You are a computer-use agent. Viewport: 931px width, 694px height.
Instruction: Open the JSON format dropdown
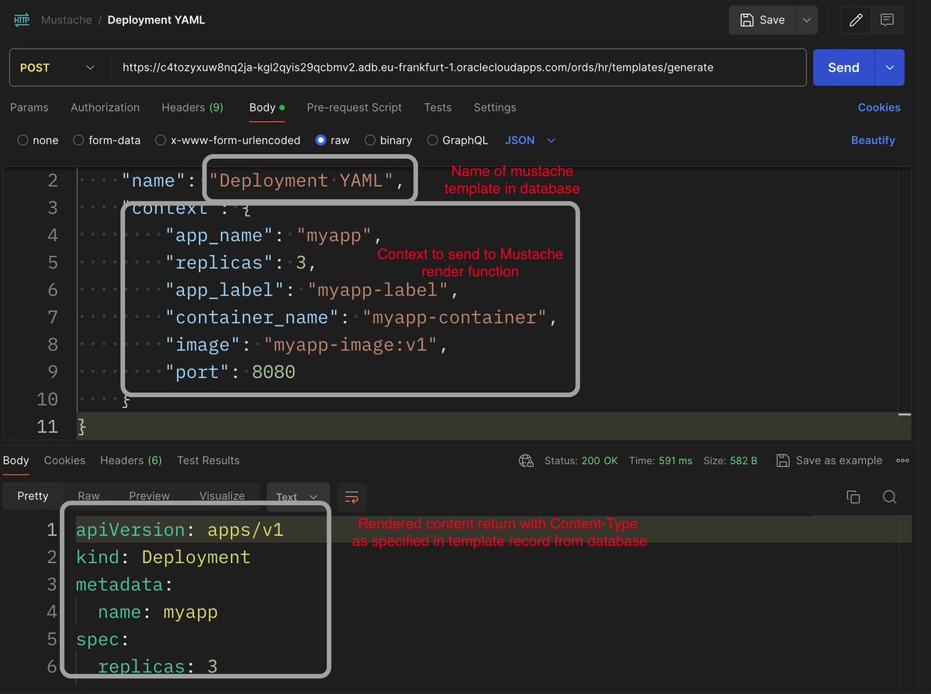531,140
